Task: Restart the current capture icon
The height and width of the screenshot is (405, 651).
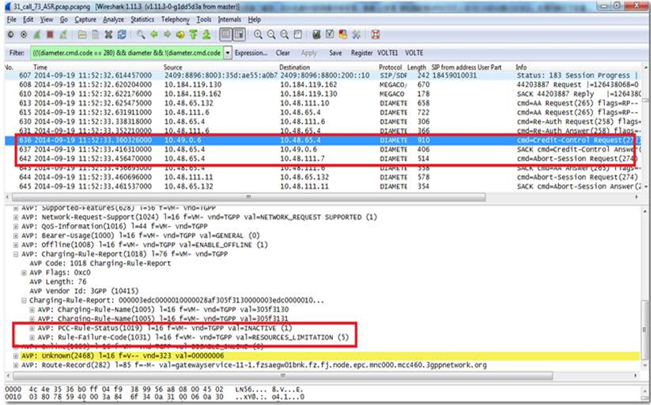Action: pyautogui.click(x=63, y=35)
